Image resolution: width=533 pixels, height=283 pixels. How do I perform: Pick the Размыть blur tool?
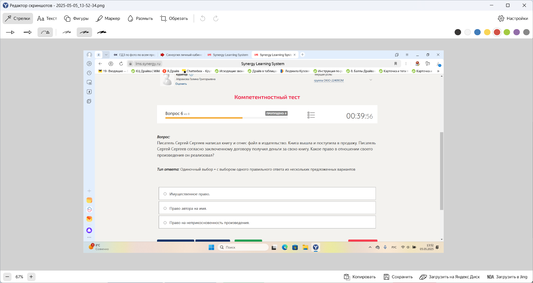[140, 18]
